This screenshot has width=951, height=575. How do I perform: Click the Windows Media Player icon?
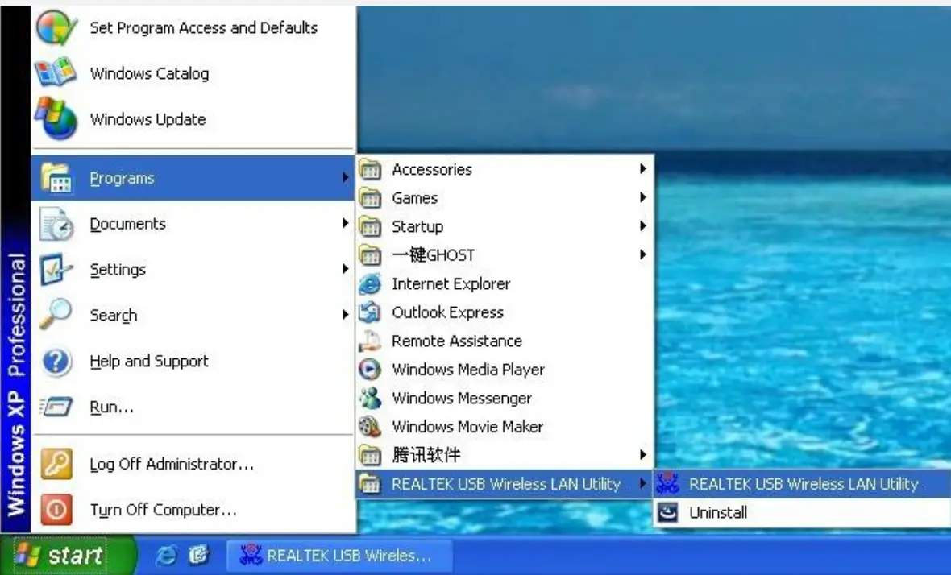pyautogui.click(x=370, y=370)
